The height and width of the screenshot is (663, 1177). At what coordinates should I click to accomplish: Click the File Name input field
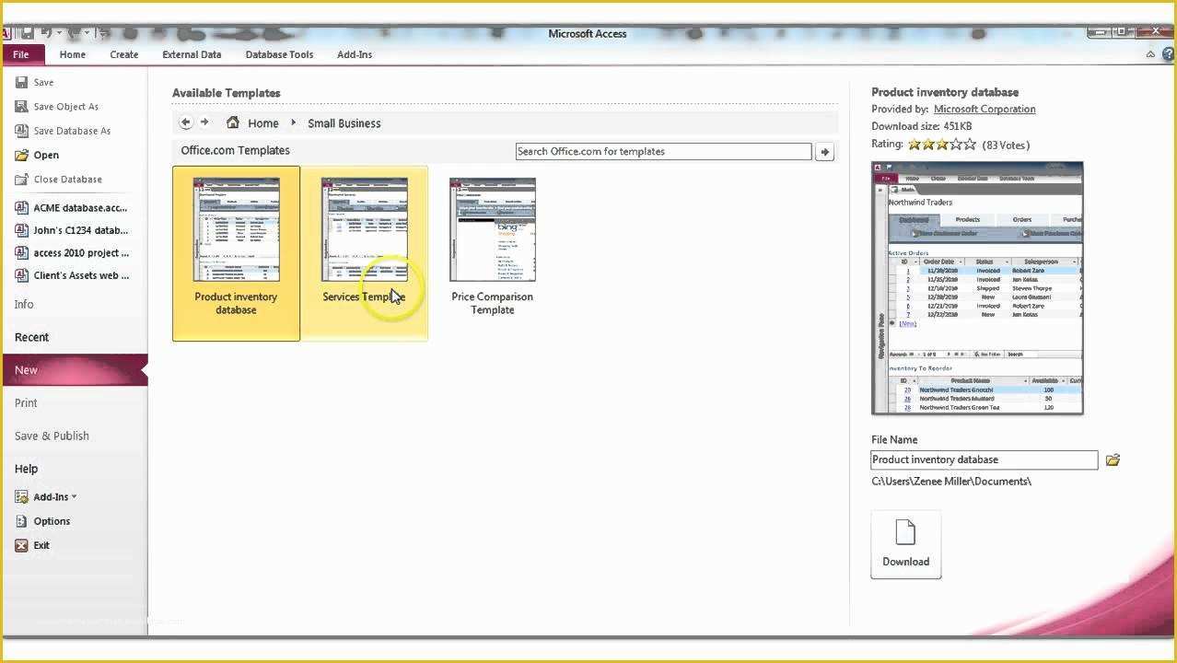tap(985, 459)
